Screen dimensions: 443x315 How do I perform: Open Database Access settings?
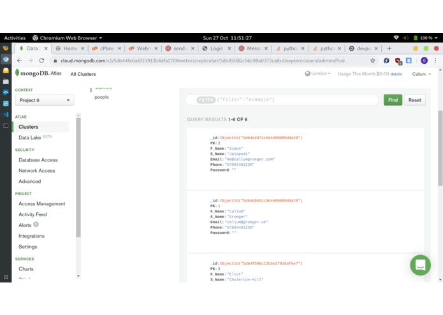38,160
